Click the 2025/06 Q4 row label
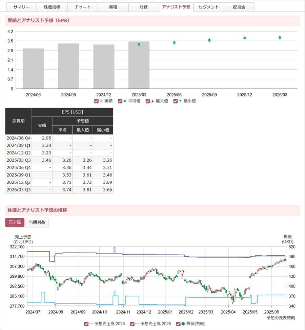This screenshot has width=305, height=330. coord(19,167)
